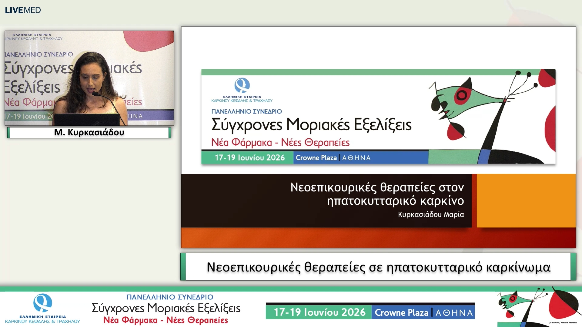Click slide subtitle Νέα Φάρμακα - Νέες Θεραπείες

tap(280, 142)
